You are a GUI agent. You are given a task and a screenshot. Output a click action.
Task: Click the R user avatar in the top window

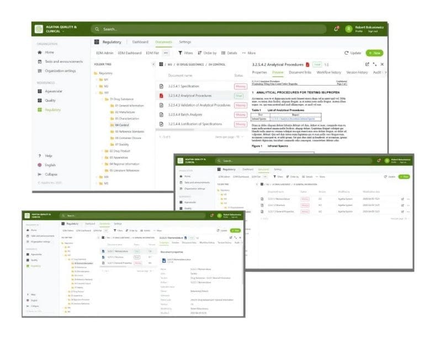(x=348, y=29)
